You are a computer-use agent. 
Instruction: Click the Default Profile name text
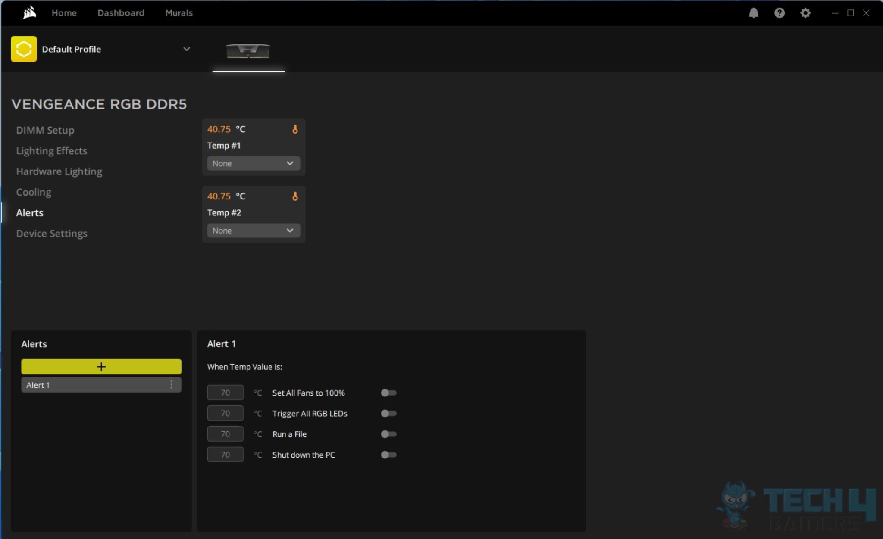point(72,49)
